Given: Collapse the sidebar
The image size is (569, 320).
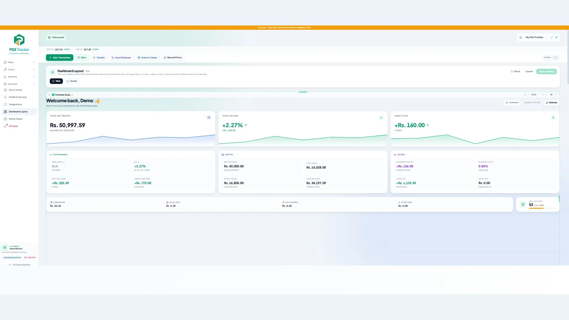Looking at the screenshot, I should (19, 265).
